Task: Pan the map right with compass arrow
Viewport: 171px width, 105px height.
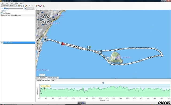Action: pyautogui.click(x=48, y=20)
